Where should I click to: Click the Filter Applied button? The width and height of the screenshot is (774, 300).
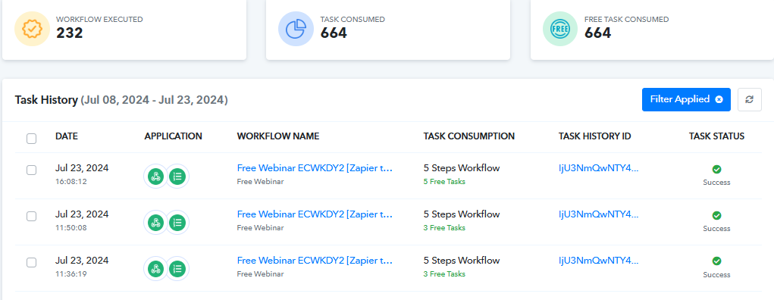[686, 100]
